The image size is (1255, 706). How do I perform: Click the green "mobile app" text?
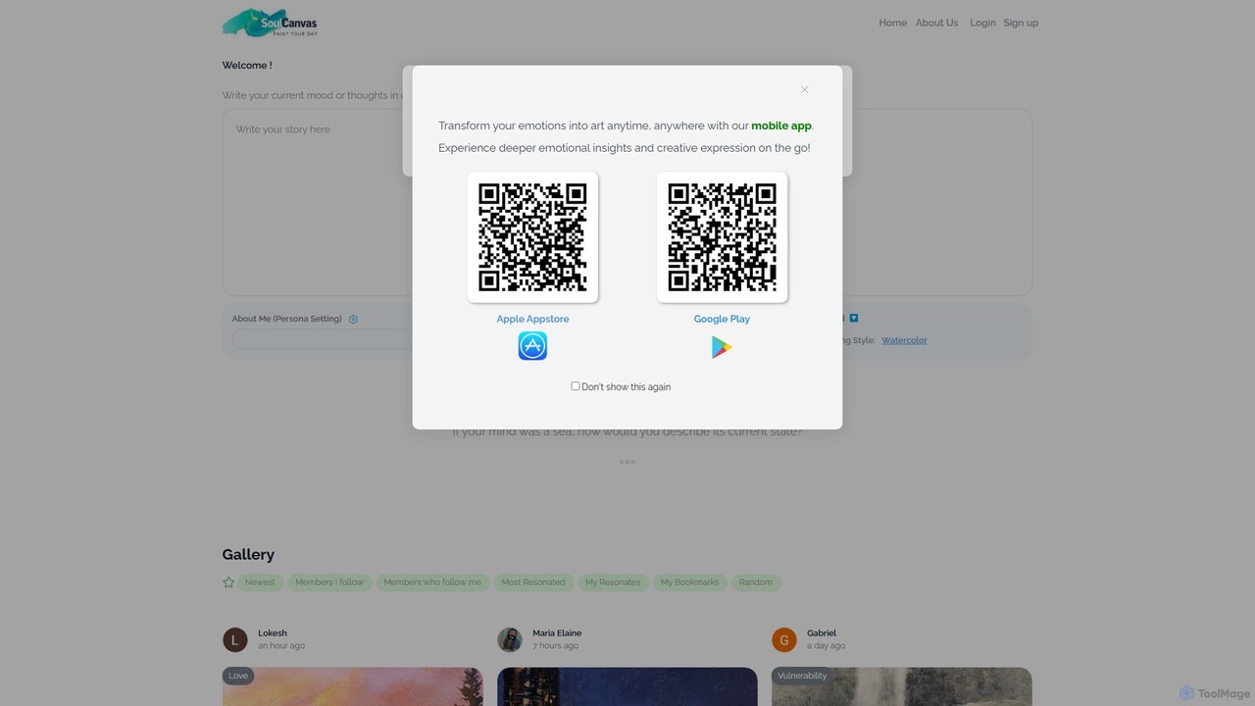click(x=781, y=126)
